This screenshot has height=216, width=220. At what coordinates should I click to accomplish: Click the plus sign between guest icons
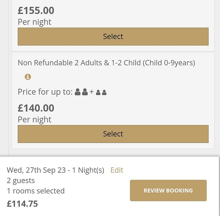pyautogui.click(x=92, y=92)
